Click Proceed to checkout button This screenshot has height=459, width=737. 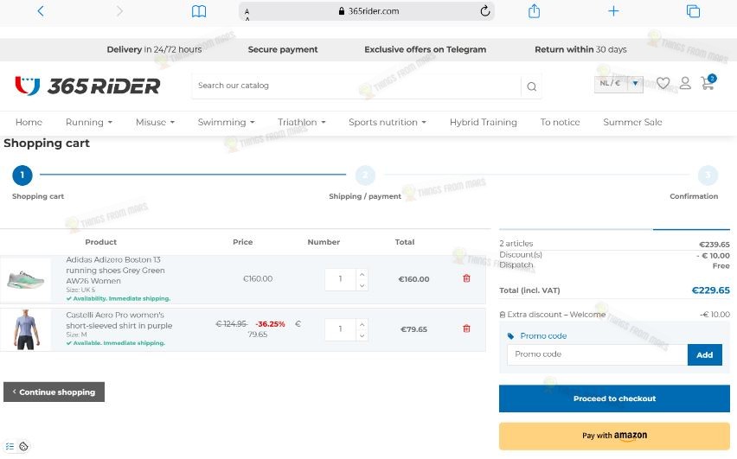tap(614, 398)
